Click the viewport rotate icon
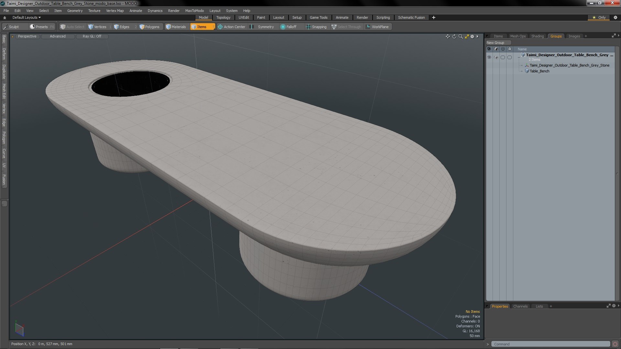 454,37
